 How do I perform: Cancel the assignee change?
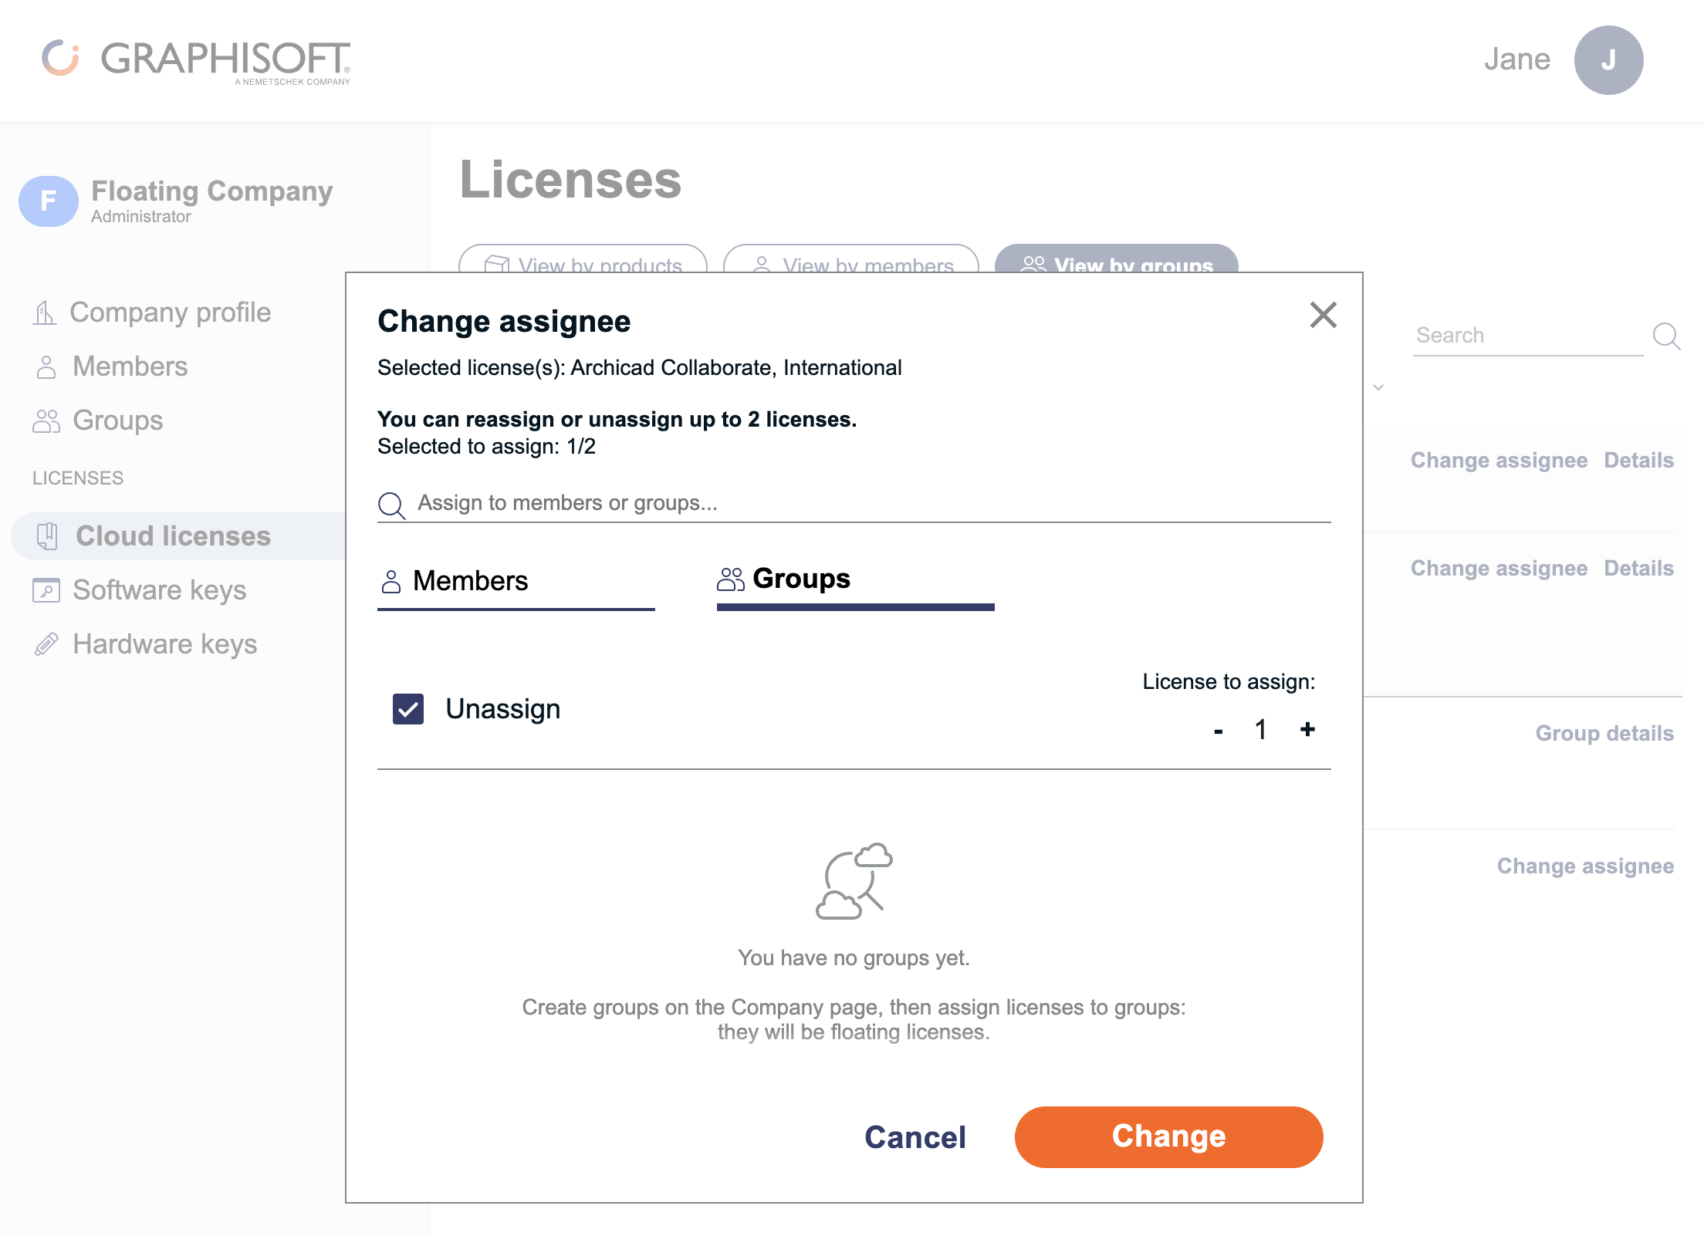pos(915,1137)
